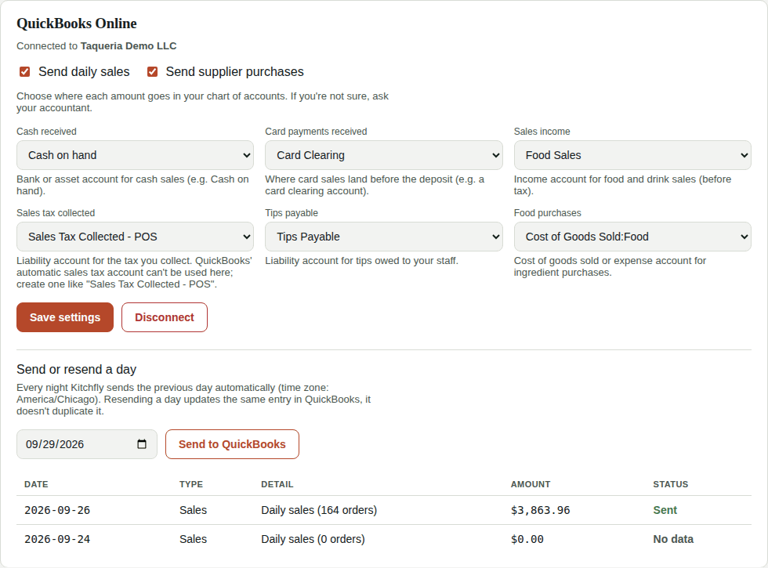The width and height of the screenshot is (768, 568).
Task: Open the Cash received account dropdown
Action: point(135,155)
